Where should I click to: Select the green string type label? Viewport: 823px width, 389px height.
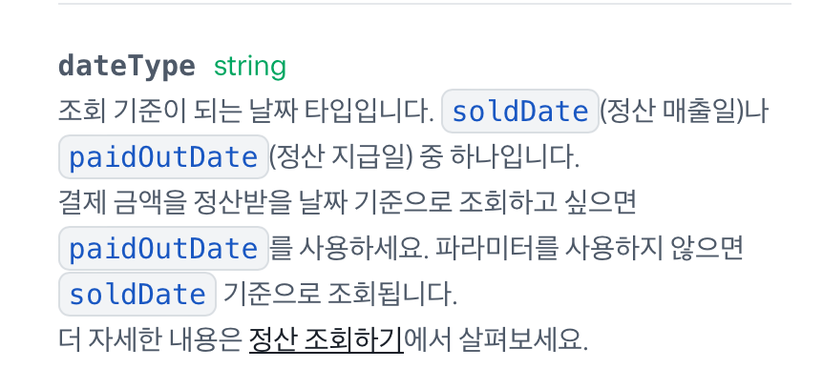[250, 67]
